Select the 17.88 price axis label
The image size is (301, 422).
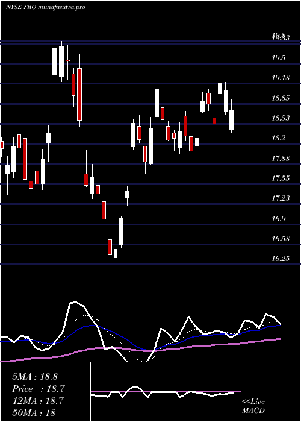pos(281,158)
